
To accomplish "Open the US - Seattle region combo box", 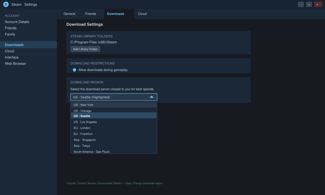I will coord(114,97).
